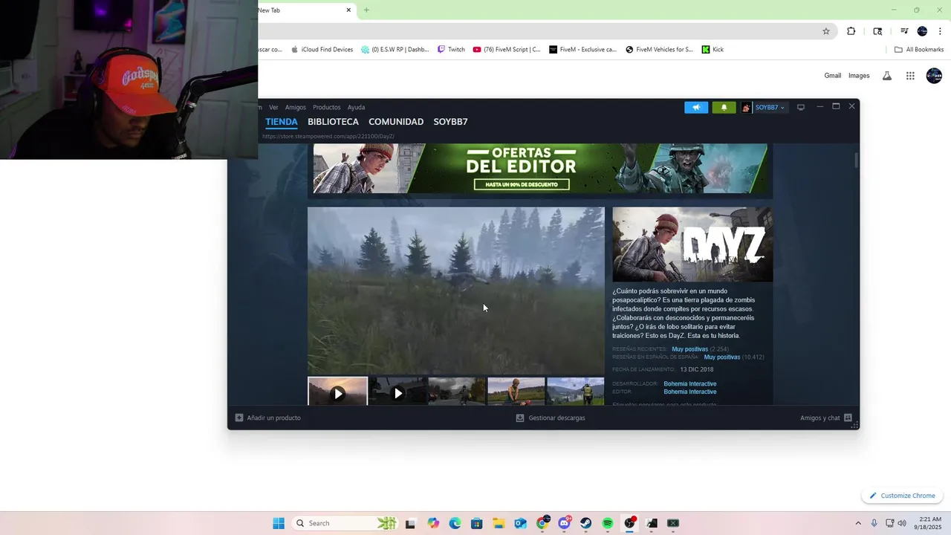Open Images link on New Tab page
The image size is (951, 535).
click(x=859, y=76)
